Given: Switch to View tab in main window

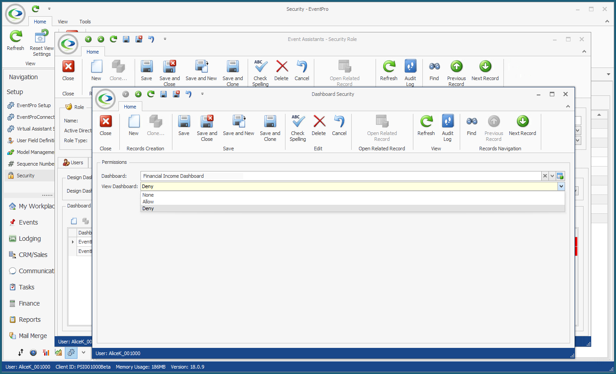Looking at the screenshot, I should 63,22.
